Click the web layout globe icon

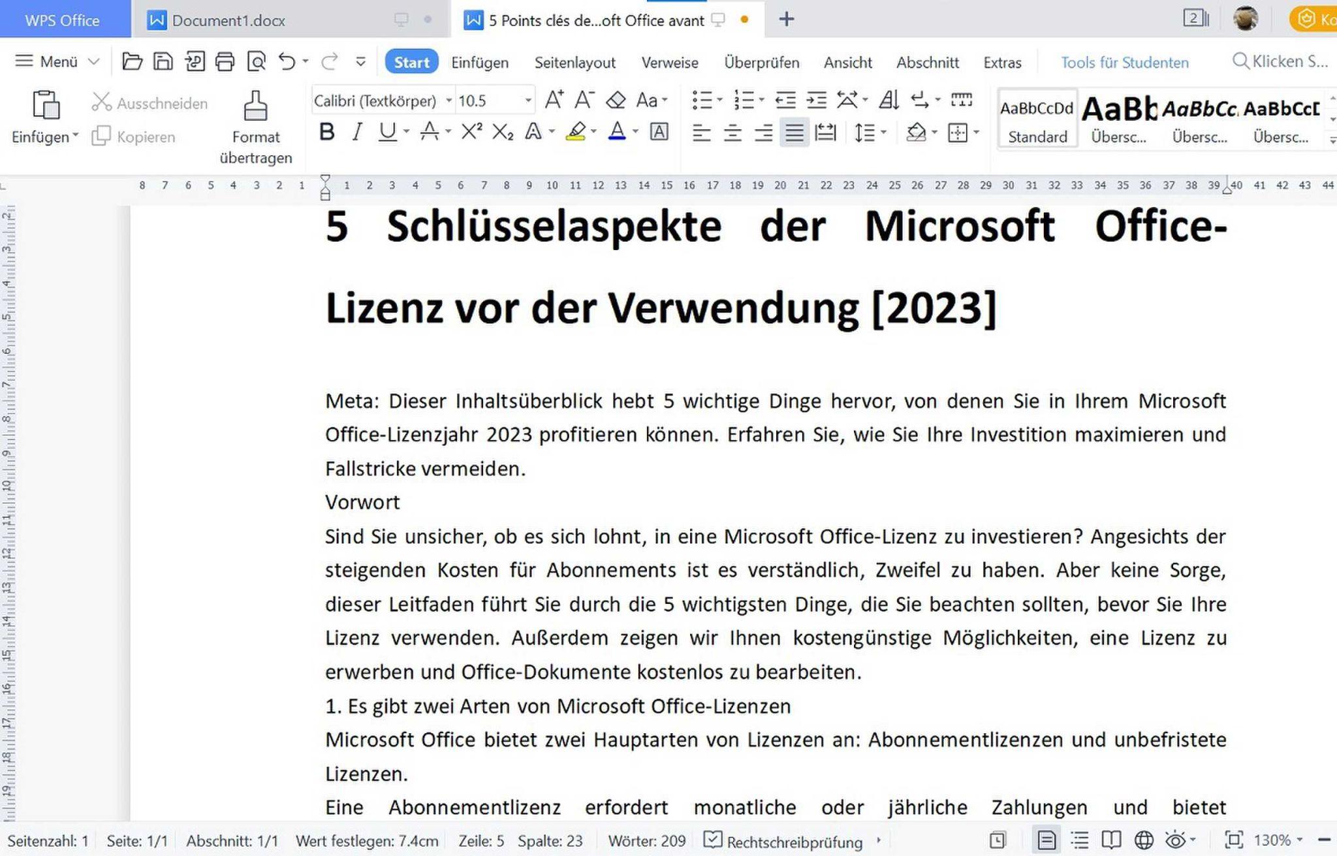1144,840
